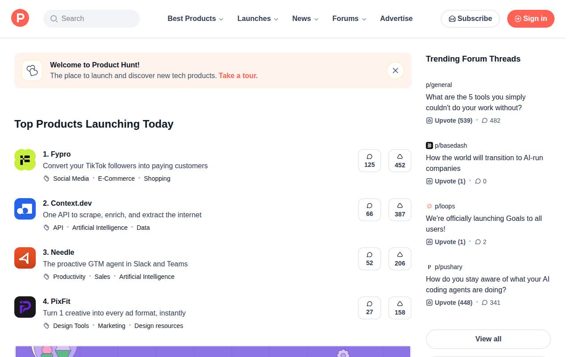Open thread about AI coding agents awareness
The width and height of the screenshot is (572, 357).
[x=488, y=284]
